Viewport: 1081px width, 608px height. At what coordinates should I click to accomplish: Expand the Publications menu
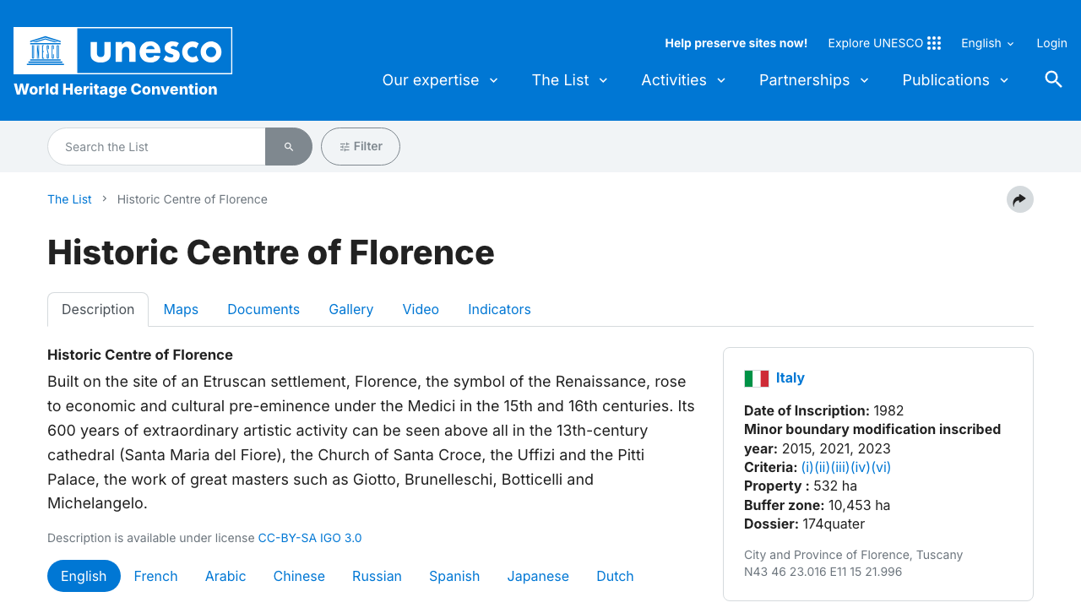(956, 80)
